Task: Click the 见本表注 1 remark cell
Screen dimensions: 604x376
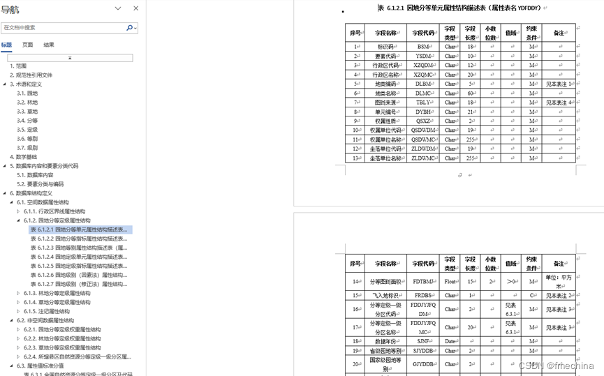Action: coord(559,84)
